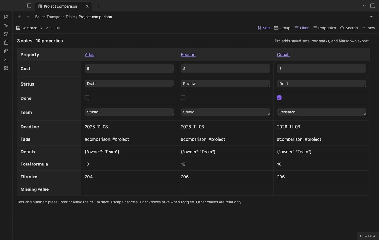Click the 3 results label
This screenshot has height=240, width=379.
coord(53,28)
